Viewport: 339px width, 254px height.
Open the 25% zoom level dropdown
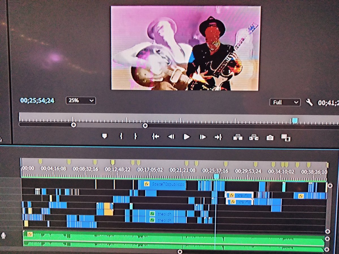point(81,100)
